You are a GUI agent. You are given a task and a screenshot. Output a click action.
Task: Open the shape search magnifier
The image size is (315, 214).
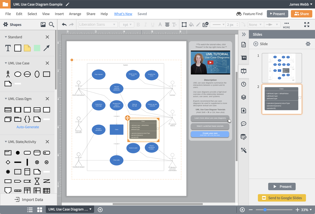click(x=52, y=25)
